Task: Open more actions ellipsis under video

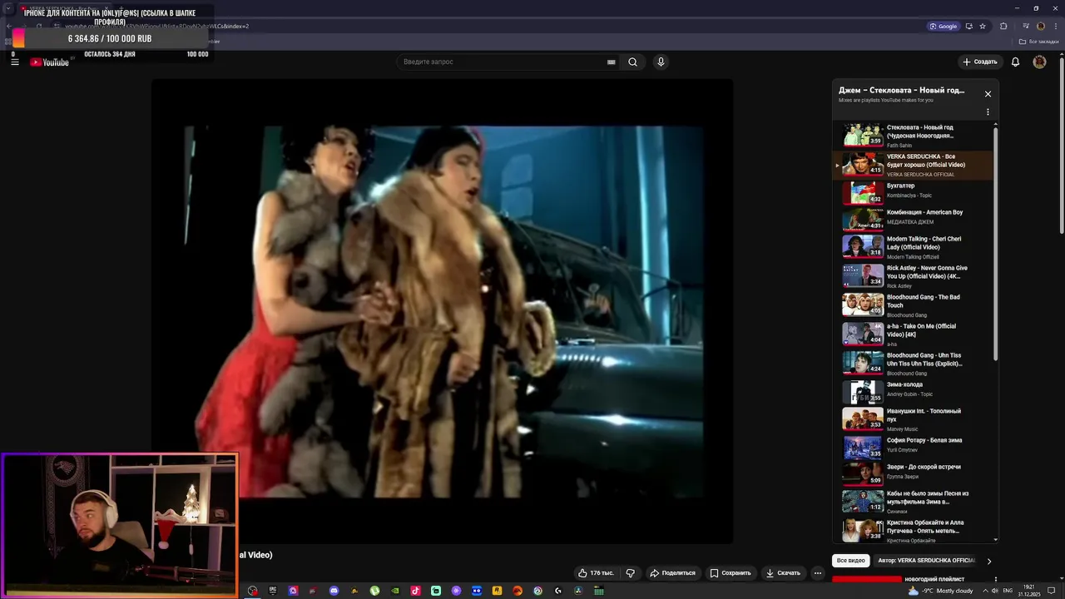Action: click(x=818, y=572)
